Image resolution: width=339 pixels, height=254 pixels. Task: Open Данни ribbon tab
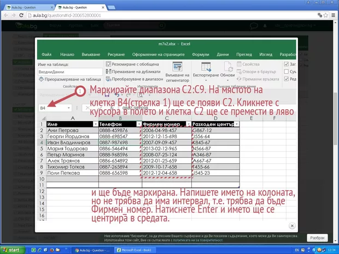tap(223, 55)
